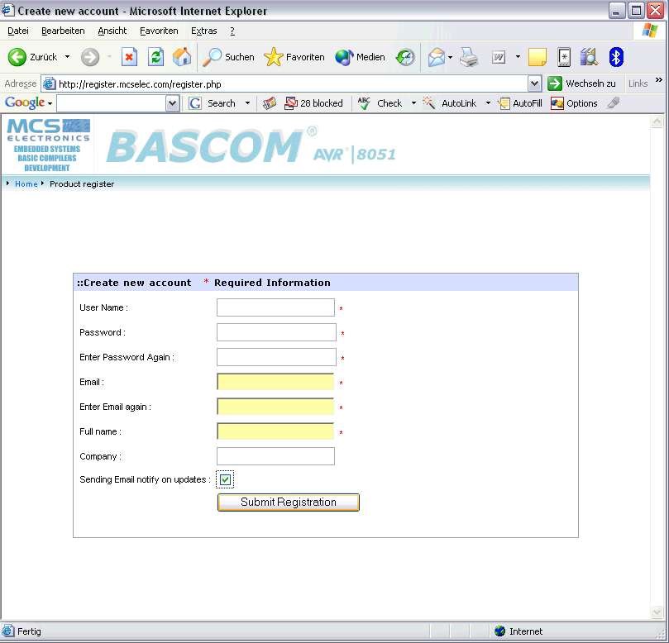The height and width of the screenshot is (643, 669).
Task: Click the asterisk device toolbar icon
Action: (x=564, y=57)
